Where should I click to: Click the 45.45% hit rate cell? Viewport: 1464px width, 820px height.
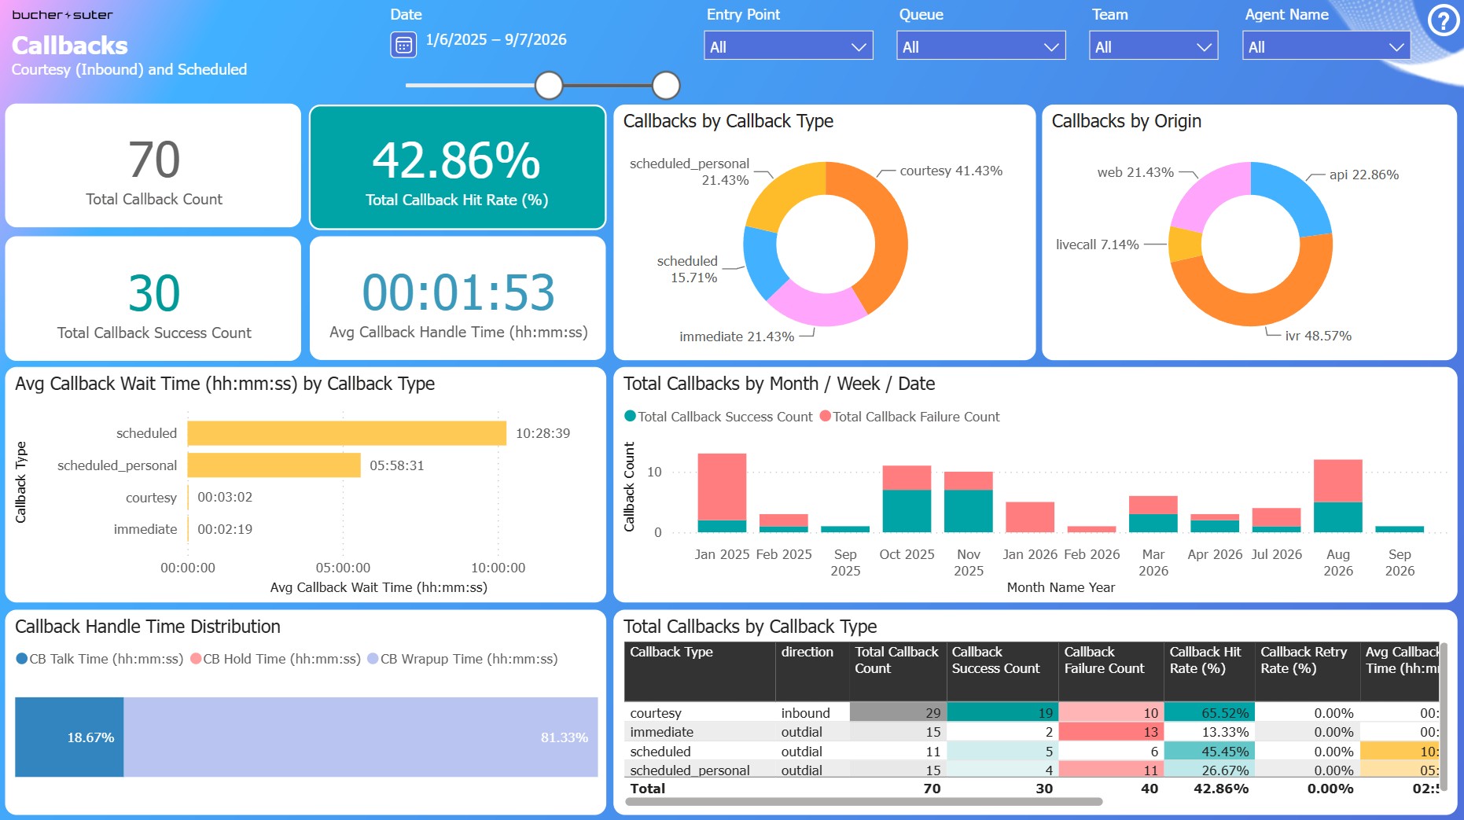pyautogui.click(x=1209, y=752)
